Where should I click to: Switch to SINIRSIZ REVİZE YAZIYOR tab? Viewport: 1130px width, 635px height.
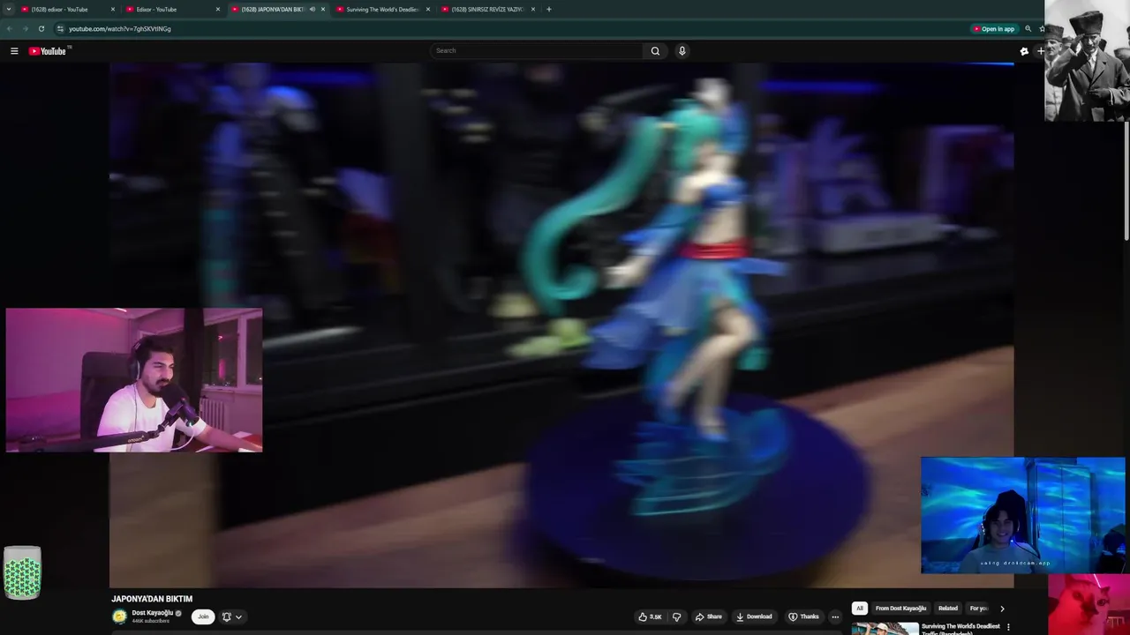(x=484, y=10)
